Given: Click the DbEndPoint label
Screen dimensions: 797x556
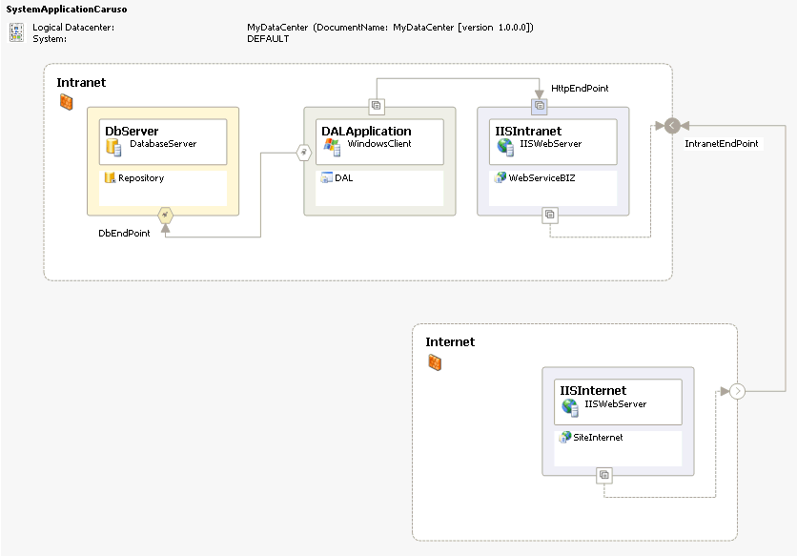Looking at the screenshot, I should (124, 233).
